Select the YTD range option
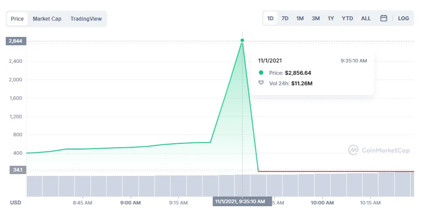This screenshot has width=430, height=215. 347,18
